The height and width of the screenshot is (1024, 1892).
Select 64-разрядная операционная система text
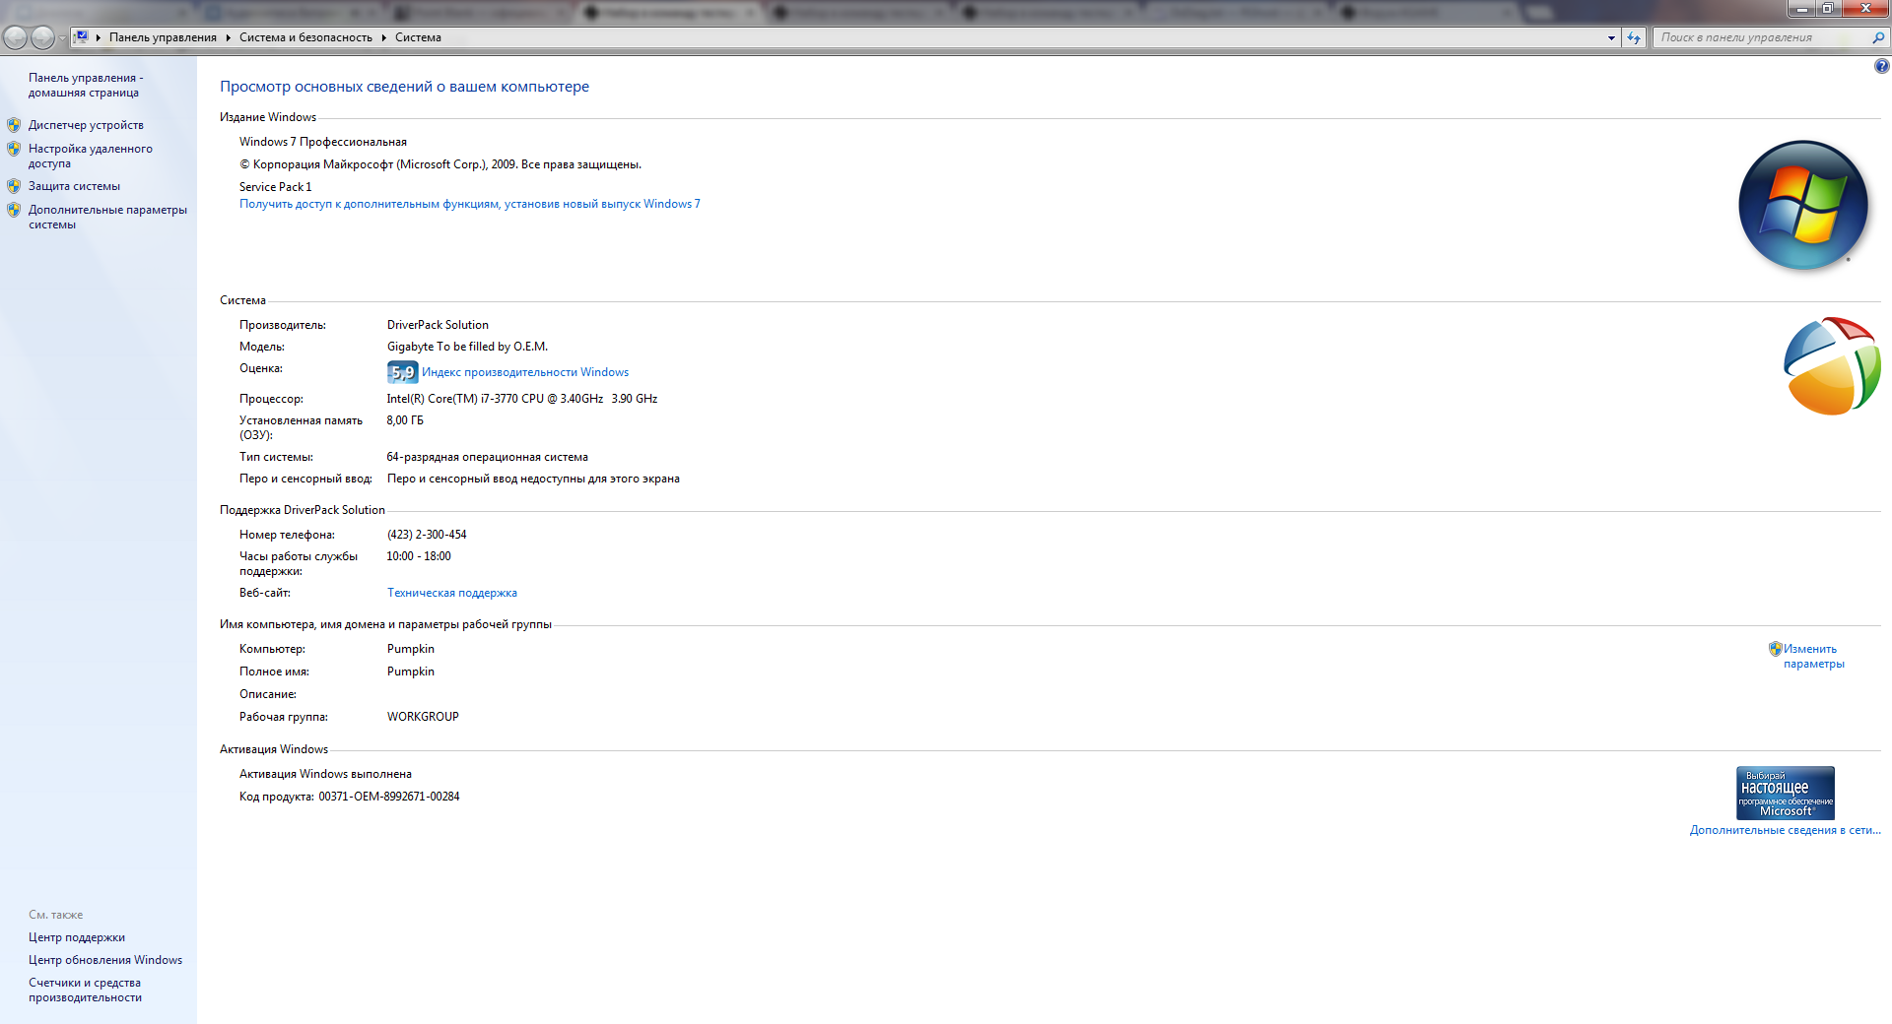(488, 457)
